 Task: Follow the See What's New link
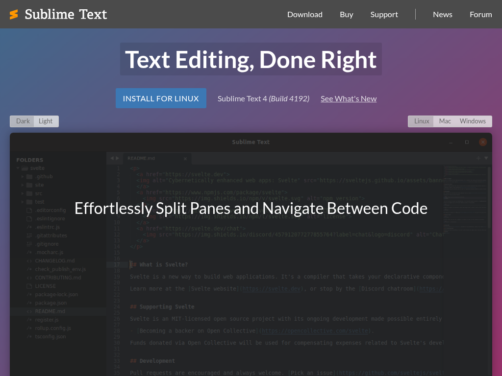[x=349, y=98]
